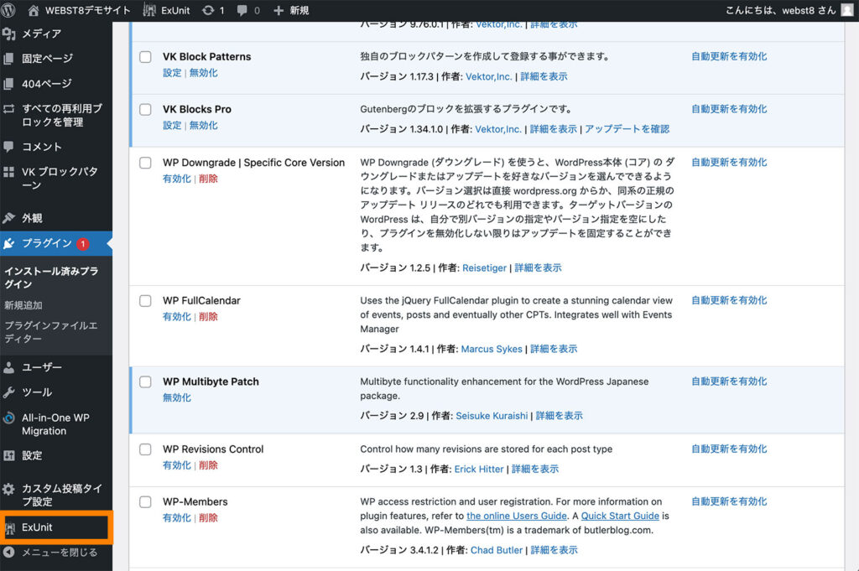Open the Quick Start Guide link for WP-Members

(620, 516)
